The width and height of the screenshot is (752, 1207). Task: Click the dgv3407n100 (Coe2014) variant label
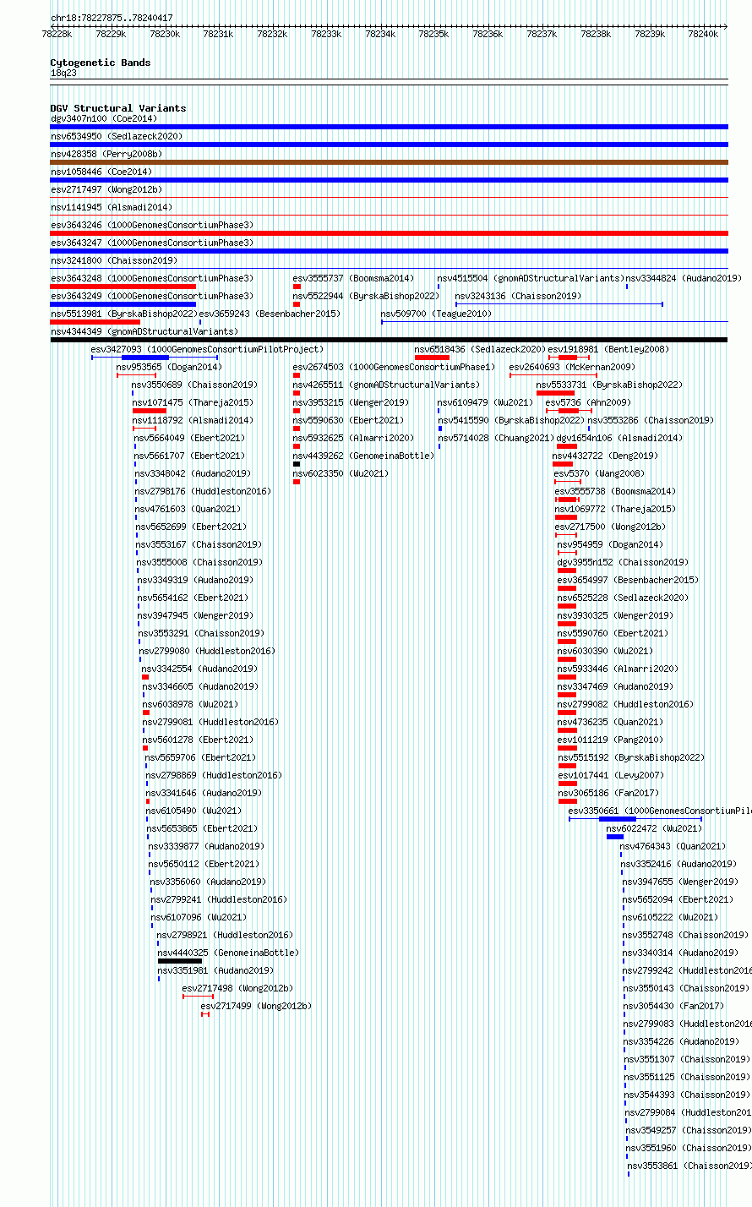(104, 118)
